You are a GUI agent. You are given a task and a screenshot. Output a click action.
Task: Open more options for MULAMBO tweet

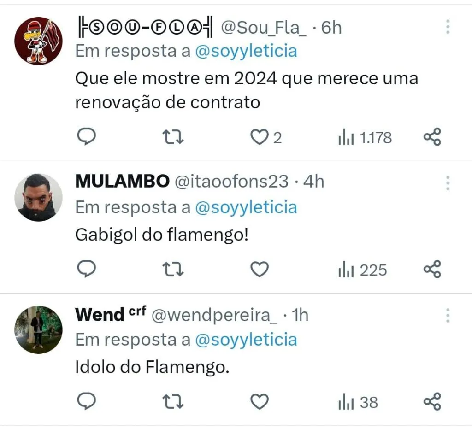[x=448, y=183]
